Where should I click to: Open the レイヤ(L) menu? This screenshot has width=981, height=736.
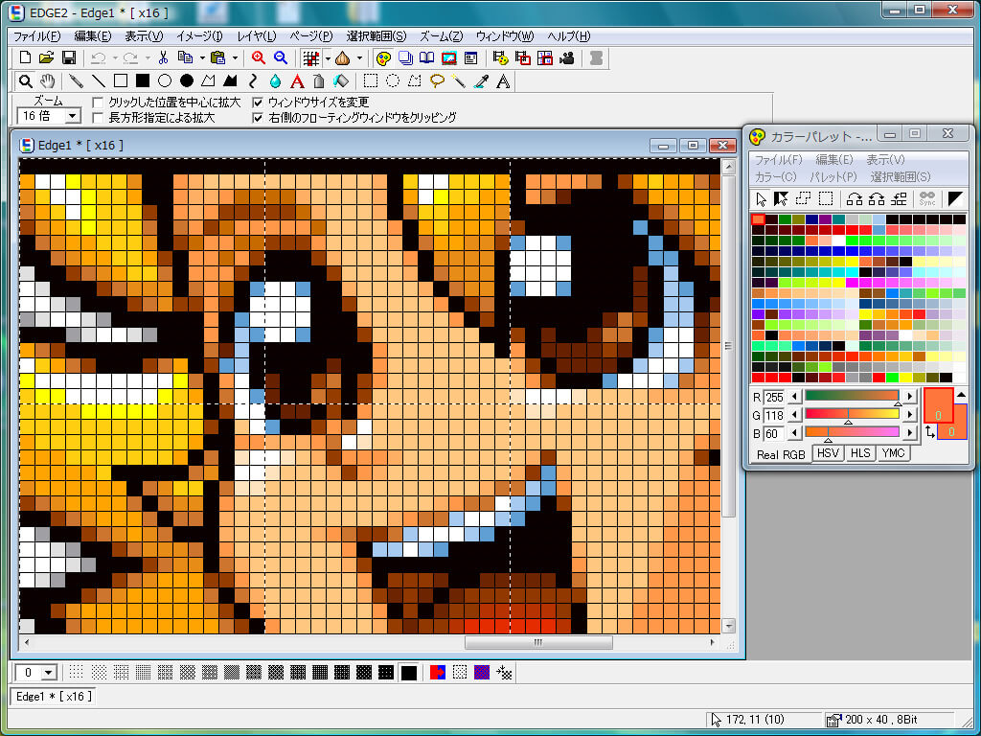click(x=256, y=35)
